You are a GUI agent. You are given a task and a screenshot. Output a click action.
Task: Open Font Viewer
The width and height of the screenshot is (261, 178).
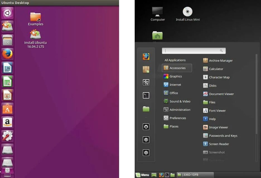[x=214, y=111]
